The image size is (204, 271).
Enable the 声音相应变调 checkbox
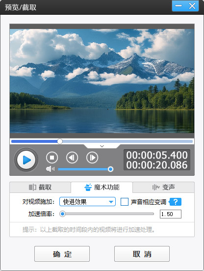[125, 202]
